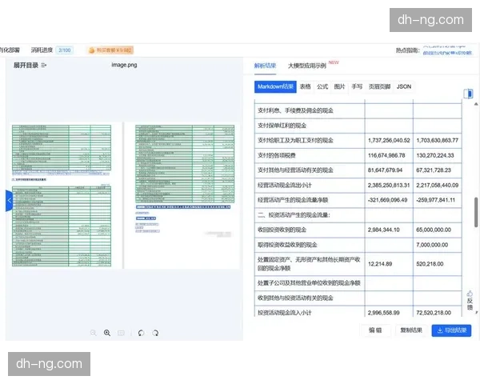The width and height of the screenshot is (480, 384).
Task: Click the value 81,647,679.94
Action: [385, 170]
